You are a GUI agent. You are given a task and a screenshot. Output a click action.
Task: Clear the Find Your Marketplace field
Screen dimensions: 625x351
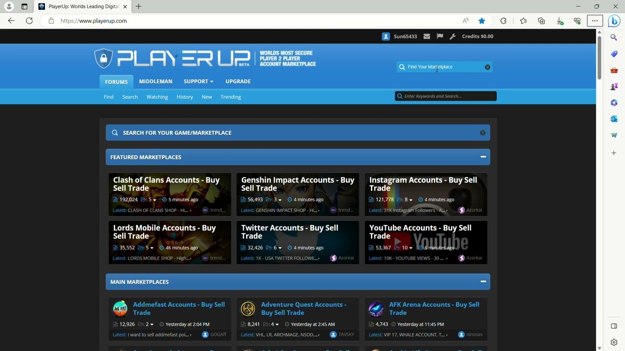click(x=487, y=67)
